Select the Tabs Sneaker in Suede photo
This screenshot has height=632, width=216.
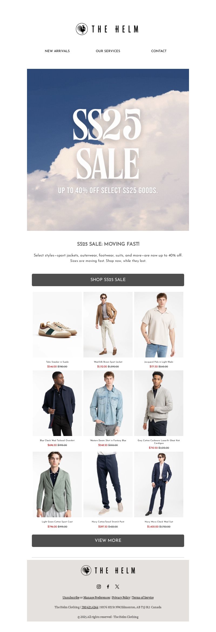pos(57,325)
